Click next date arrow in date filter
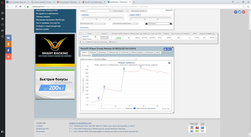Image resolution: width=251 pixels, height=137 pixels. tap(171, 24)
